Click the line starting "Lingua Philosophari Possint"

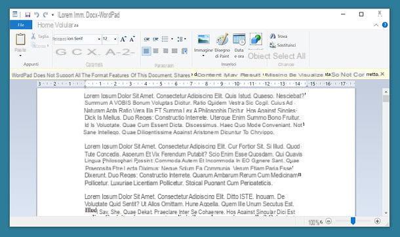point(191,161)
